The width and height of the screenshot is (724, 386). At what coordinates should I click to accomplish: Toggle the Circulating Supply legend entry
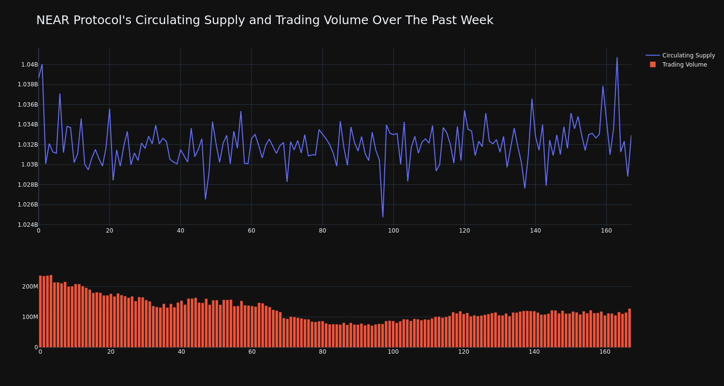[680, 55]
